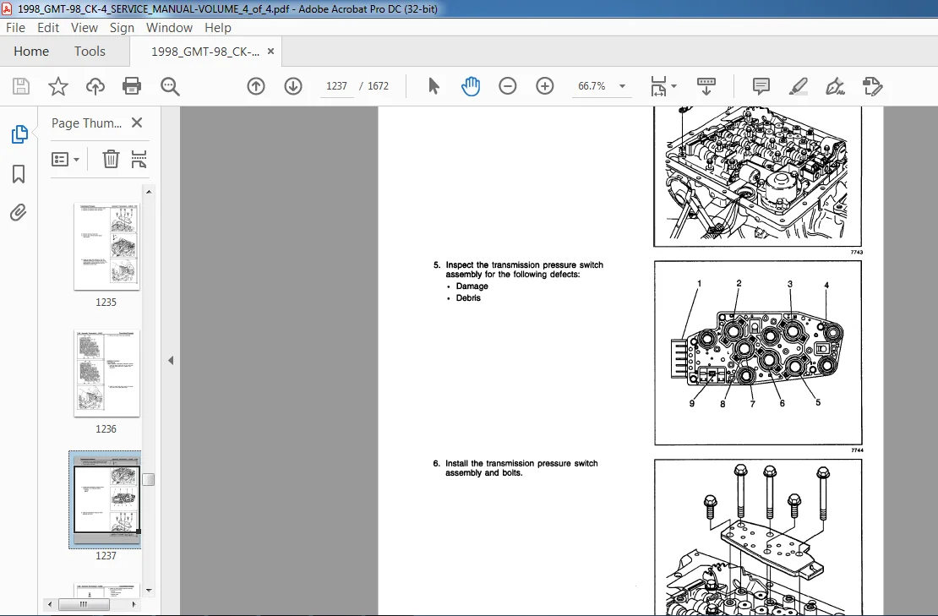This screenshot has height=616, width=938.
Task: Choose the Selection arrow tool
Action: 434,86
